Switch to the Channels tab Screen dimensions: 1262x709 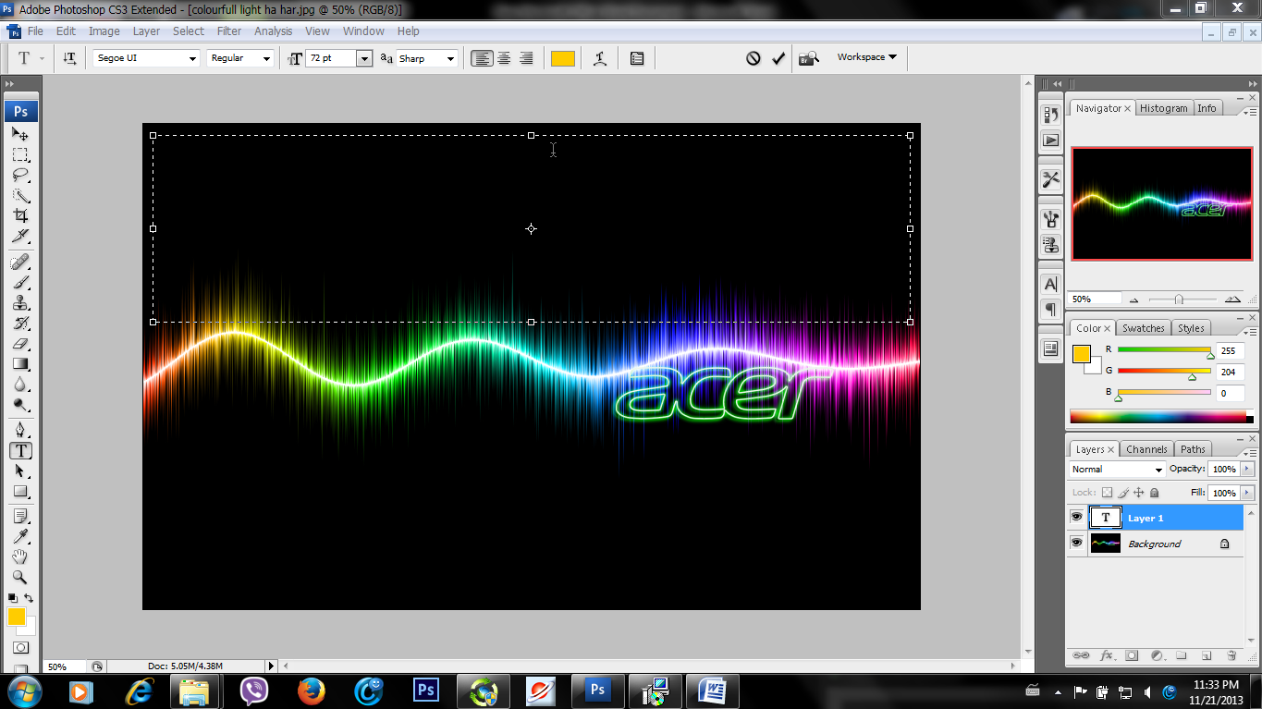[x=1146, y=449]
